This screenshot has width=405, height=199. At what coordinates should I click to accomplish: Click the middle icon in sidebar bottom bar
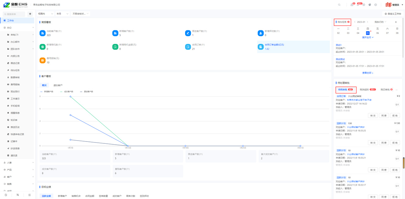point(18,195)
